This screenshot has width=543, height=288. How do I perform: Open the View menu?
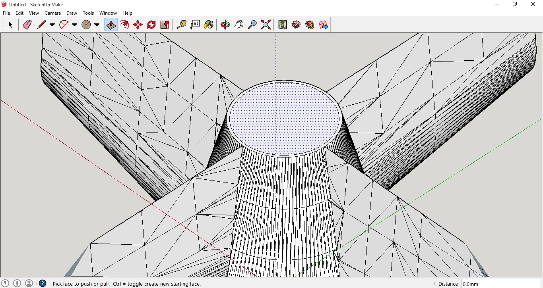click(34, 13)
